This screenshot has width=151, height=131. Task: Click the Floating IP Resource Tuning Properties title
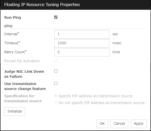(x=42, y=4)
